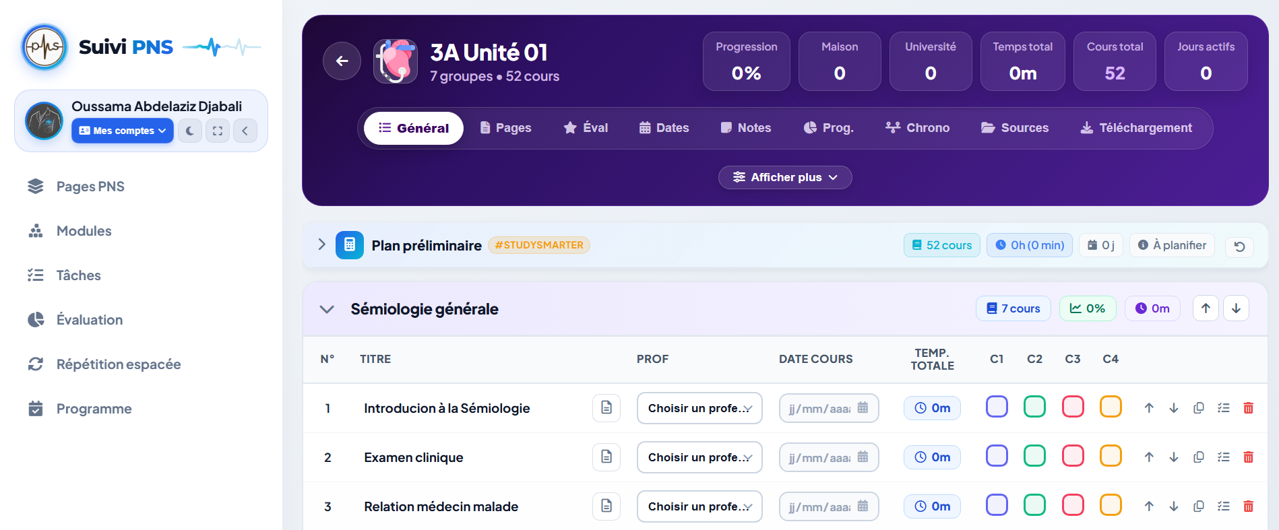
Task: Delete the Introducion à la Sémiologie course
Action: 1248,408
